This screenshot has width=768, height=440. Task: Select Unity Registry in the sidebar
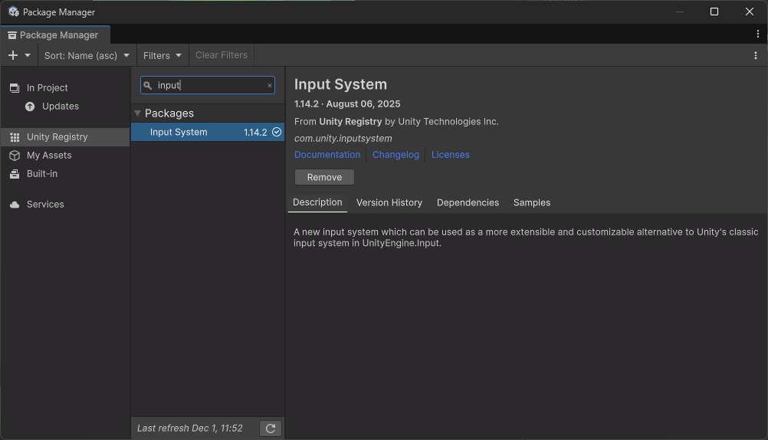tap(64, 137)
